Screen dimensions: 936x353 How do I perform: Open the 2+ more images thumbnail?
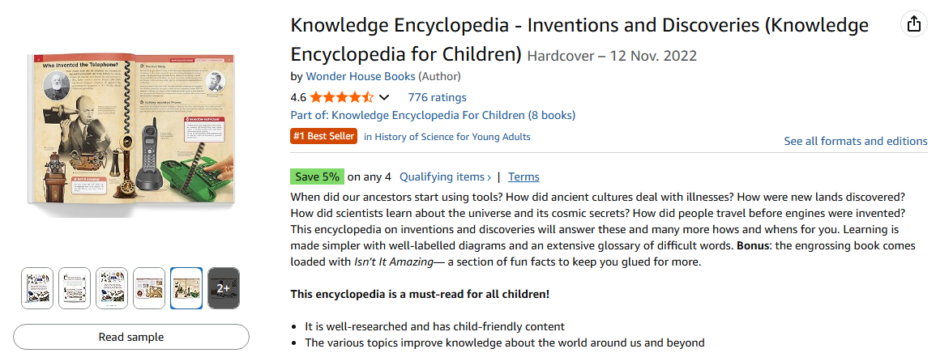coord(224,287)
